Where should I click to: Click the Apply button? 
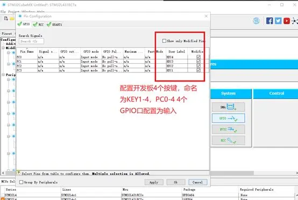pos(154,182)
